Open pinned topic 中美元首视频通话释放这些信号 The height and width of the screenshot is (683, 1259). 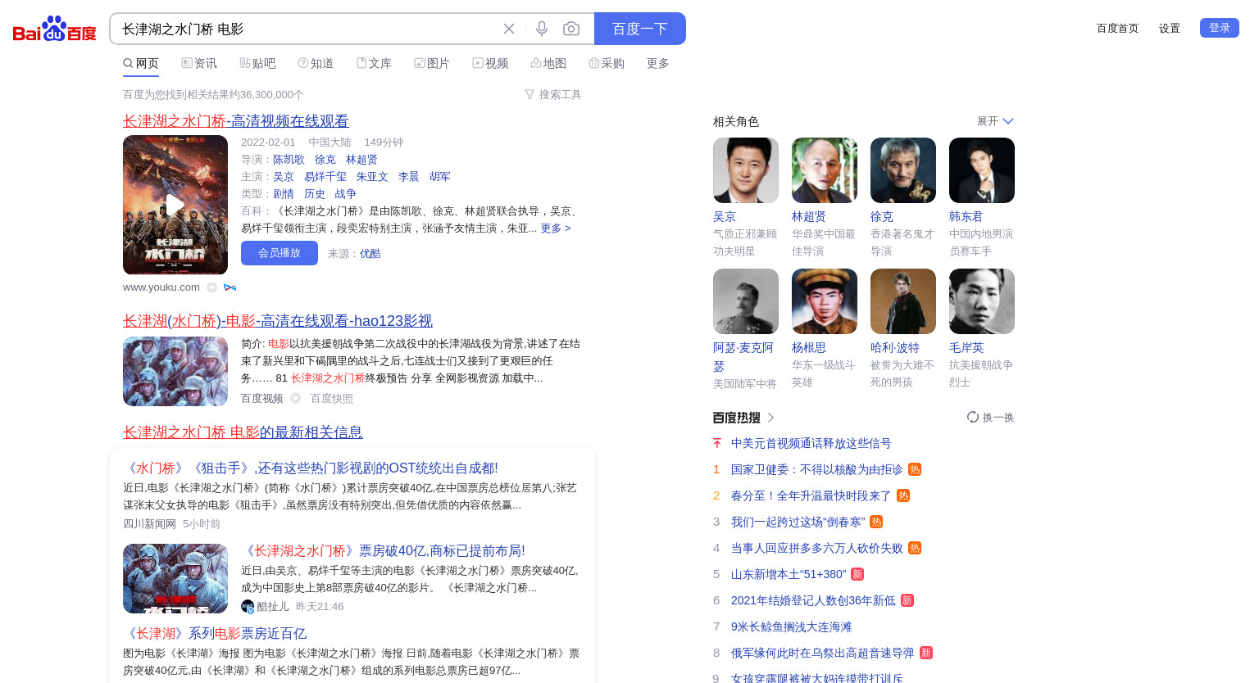[x=811, y=444]
